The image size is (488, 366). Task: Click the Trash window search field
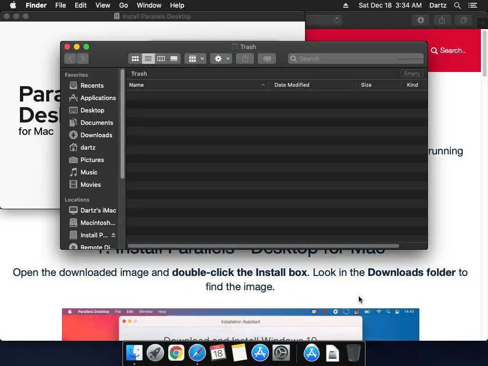[x=356, y=59]
